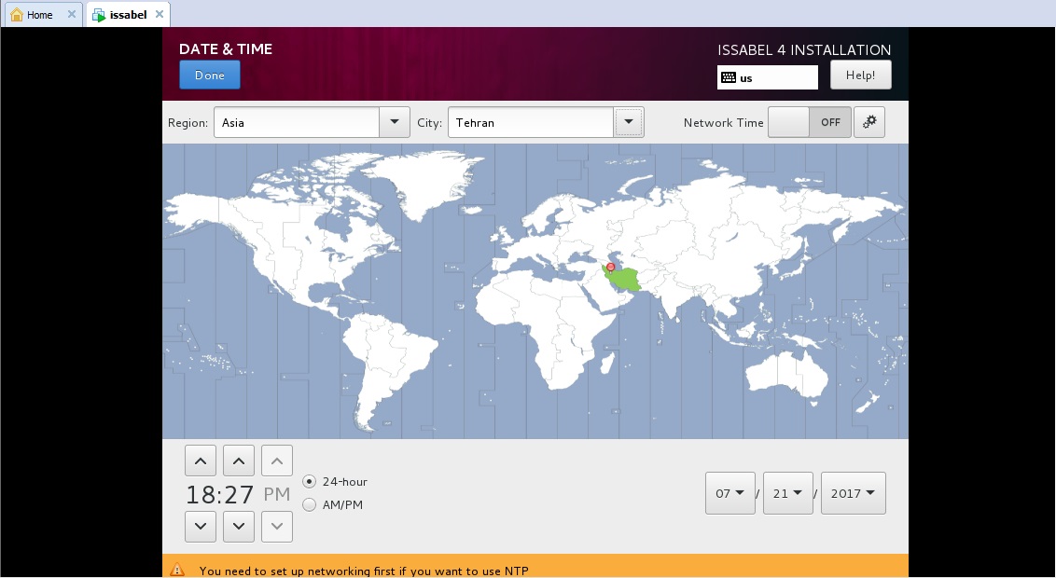Open the Region dropdown arrow

(394, 122)
